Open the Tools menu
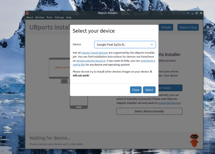 coord(49,17)
